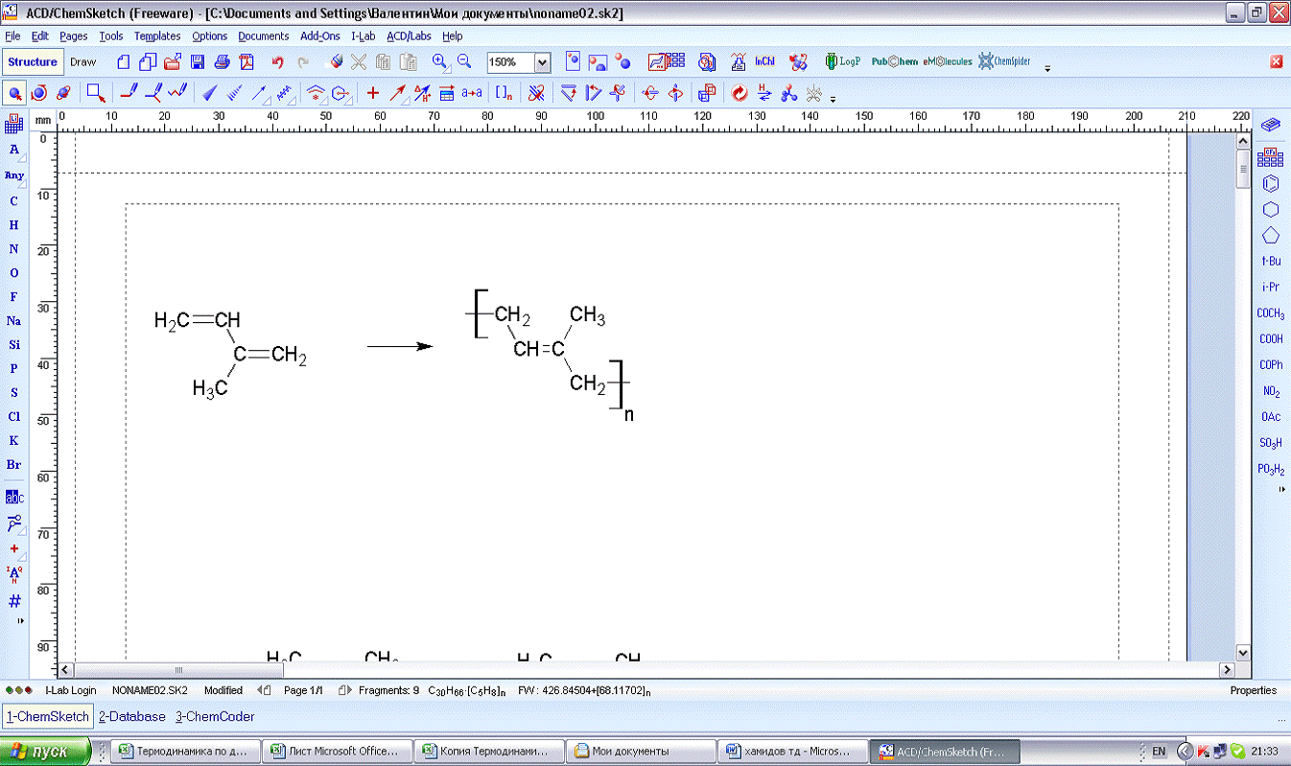Open the Templates menu
Image resolution: width=1291 pixels, height=766 pixels.
point(157,36)
